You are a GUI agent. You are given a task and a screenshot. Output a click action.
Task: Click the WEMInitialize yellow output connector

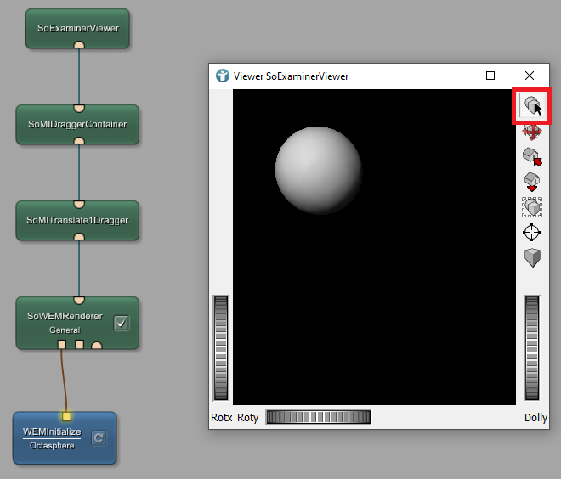(66, 416)
